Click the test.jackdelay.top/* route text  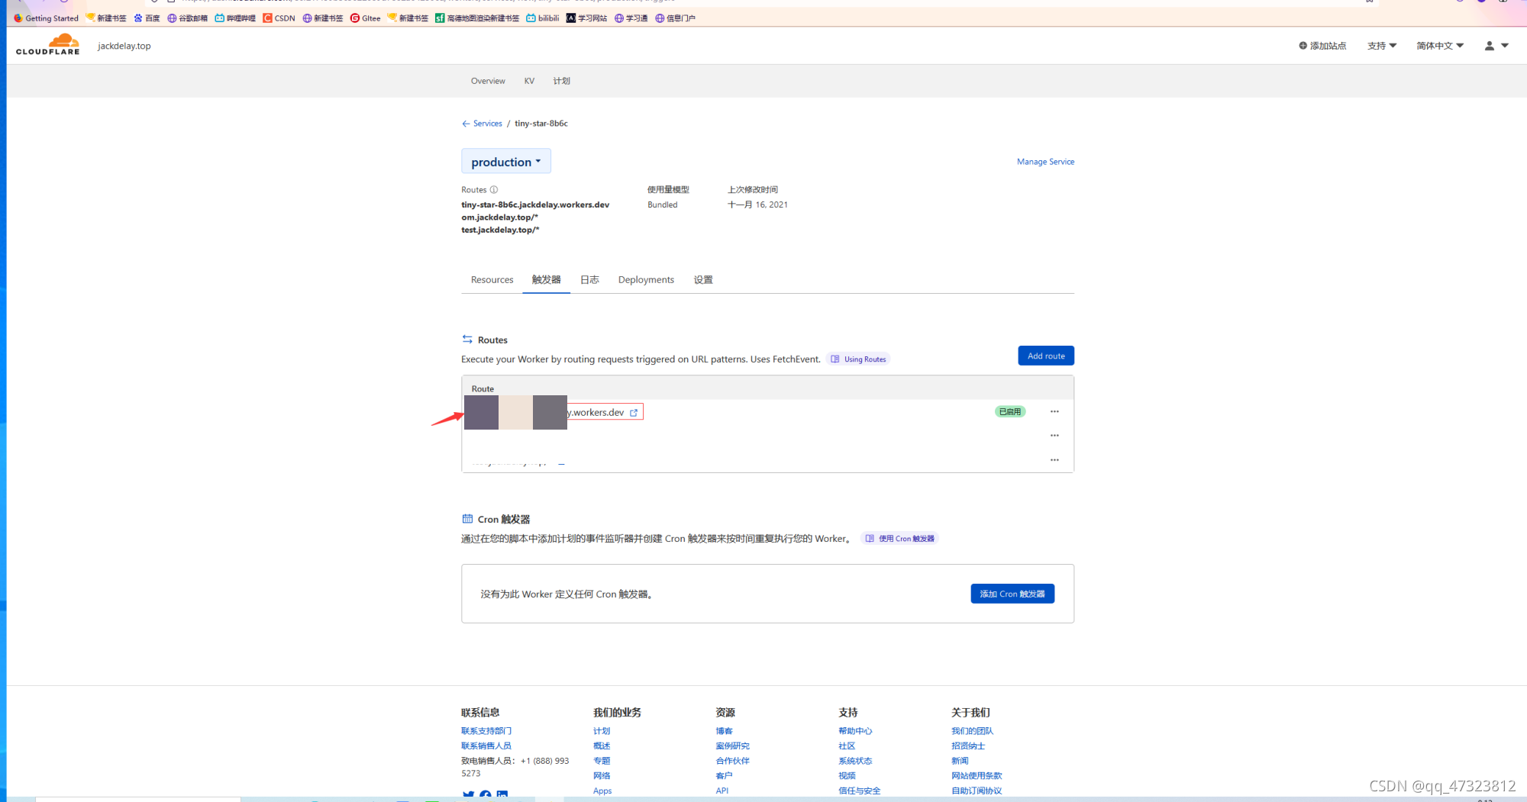click(500, 230)
